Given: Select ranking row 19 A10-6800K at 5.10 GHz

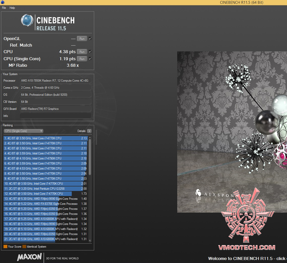Looking at the screenshot, I should [x=46, y=229].
